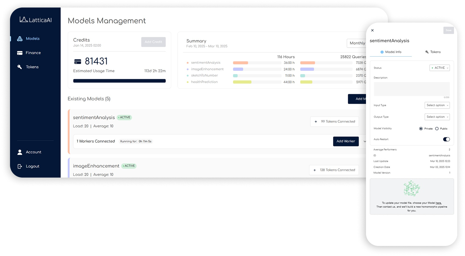Click the 99 Tokens Connected button
Screen dimensions: 465x256
tap(334, 122)
